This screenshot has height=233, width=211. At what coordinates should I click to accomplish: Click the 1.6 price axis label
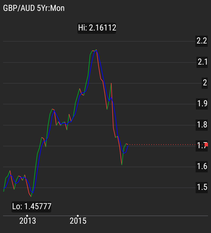click(202, 167)
